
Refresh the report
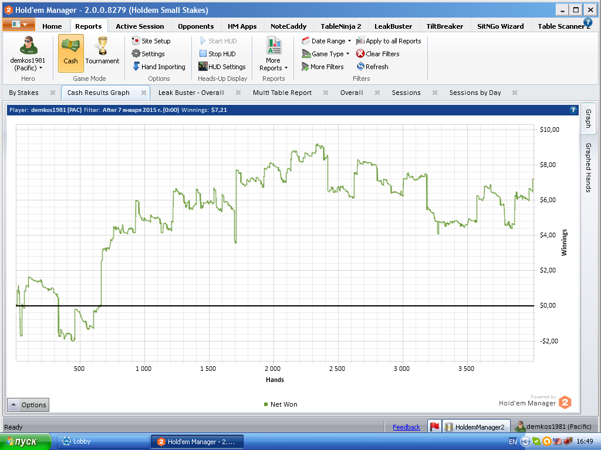372,67
